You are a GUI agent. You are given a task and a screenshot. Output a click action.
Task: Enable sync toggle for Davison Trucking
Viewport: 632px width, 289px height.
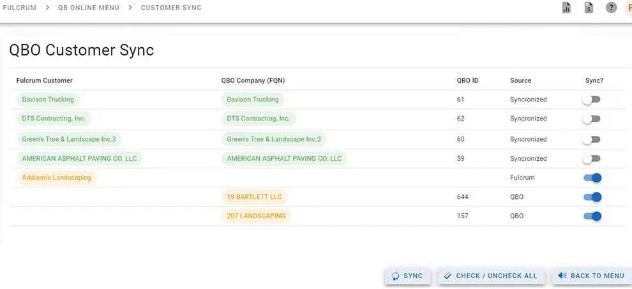(x=592, y=100)
